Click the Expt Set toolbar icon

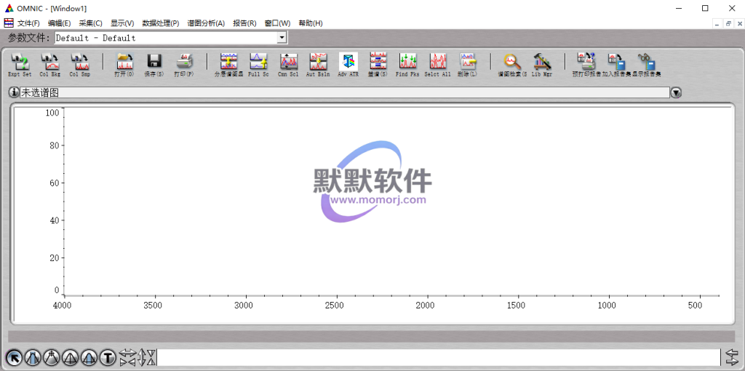tap(20, 63)
